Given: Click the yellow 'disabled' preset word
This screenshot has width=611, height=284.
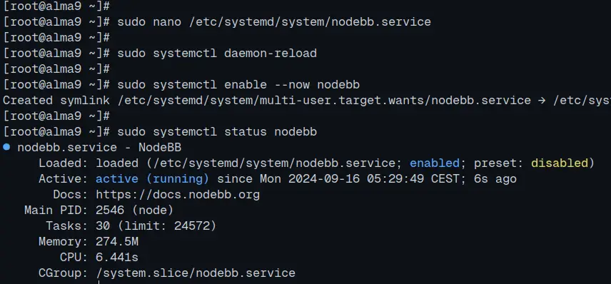Looking at the screenshot, I should tap(559, 163).
